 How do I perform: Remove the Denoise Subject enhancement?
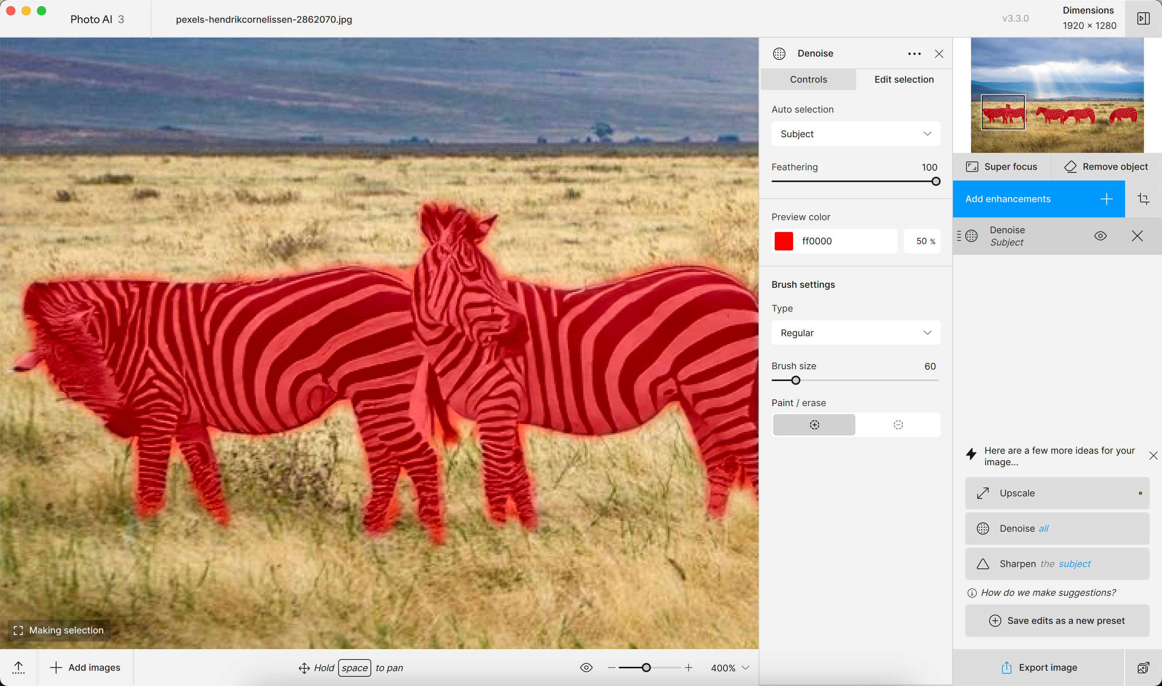1137,236
